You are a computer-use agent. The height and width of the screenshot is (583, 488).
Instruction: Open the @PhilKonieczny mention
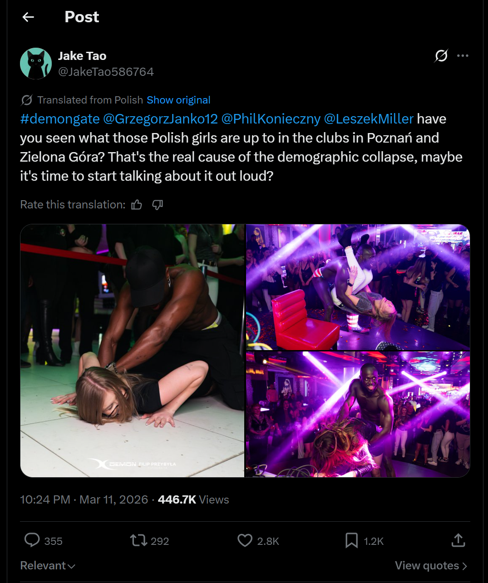(x=271, y=119)
